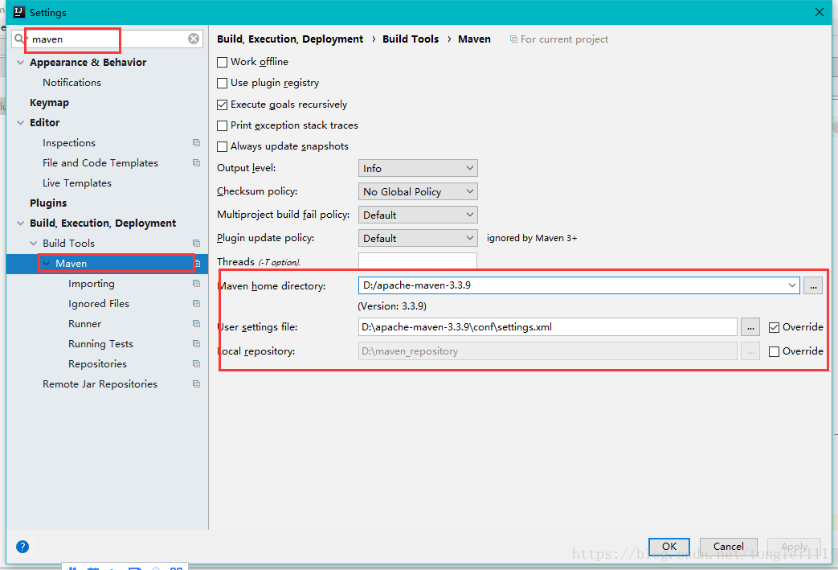Close the Settings dialog window
Image resolution: width=838 pixels, height=570 pixels.
pyautogui.click(x=820, y=12)
